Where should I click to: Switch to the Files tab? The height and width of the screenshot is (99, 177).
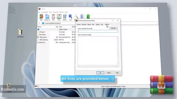(x=93, y=24)
